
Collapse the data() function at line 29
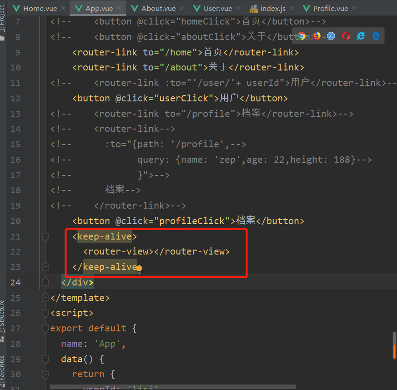click(x=45, y=360)
